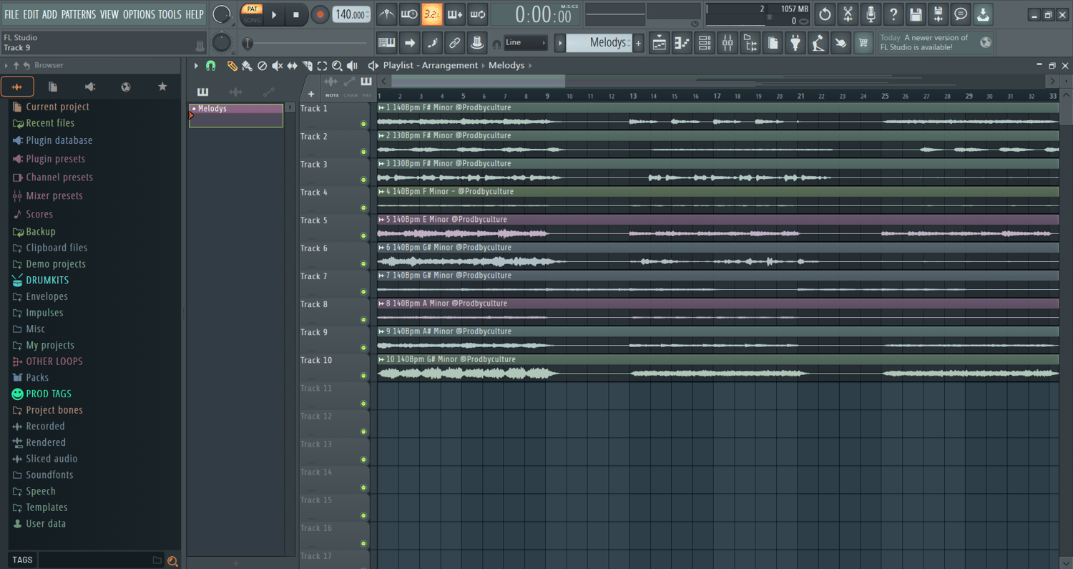Open the help question mark icon
1073x569 pixels.
pyautogui.click(x=893, y=14)
